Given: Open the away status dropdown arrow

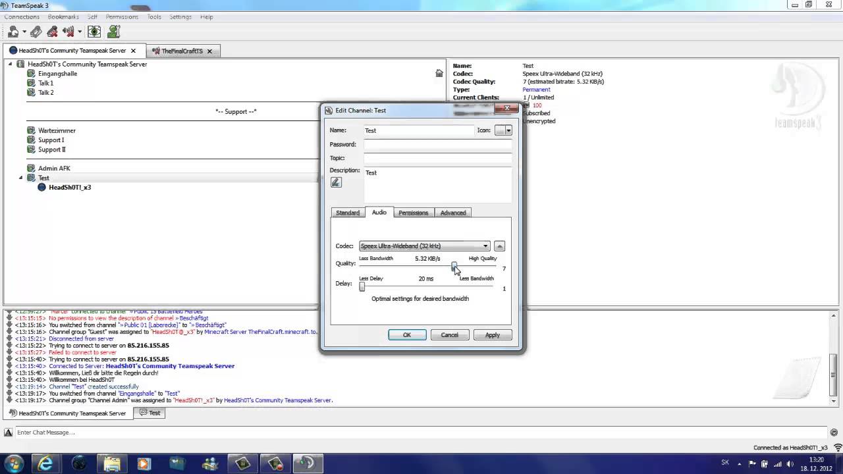Looking at the screenshot, I should (x=24, y=32).
